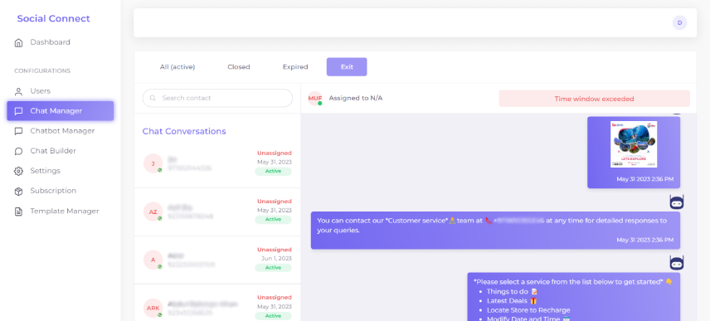Click the Template Manager document icon
The height and width of the screenshot is (321, 710).
click(x=18, y=212)
